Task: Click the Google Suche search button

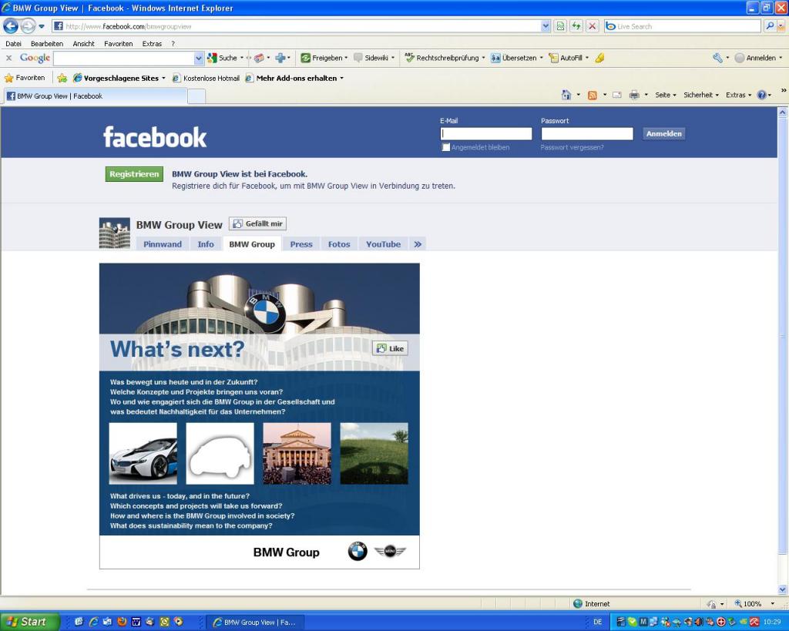Action: point(222,58)
